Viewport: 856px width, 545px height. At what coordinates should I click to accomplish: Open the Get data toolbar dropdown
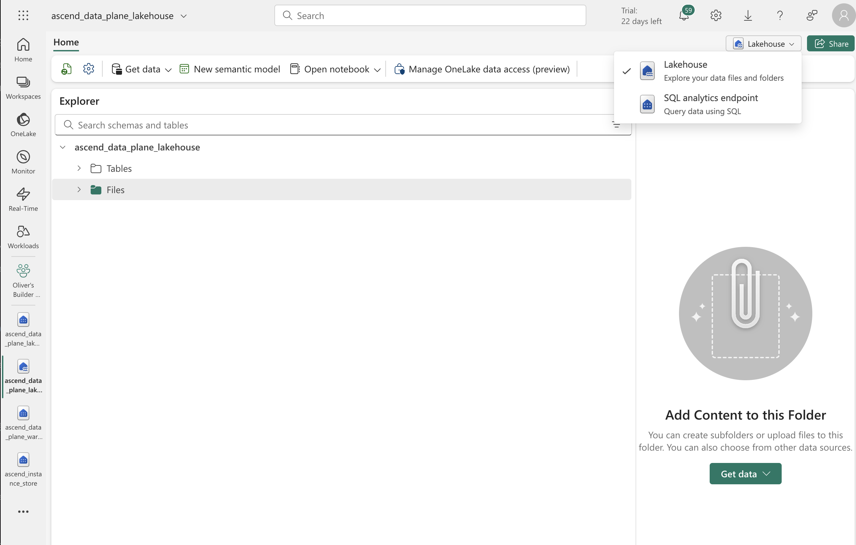[141, 69]
